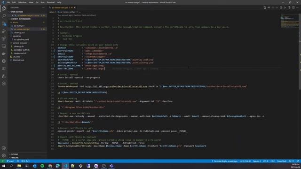Open File Explorer from the taskbar
Viewport: 301px width, 169px height.
[19, 166]
